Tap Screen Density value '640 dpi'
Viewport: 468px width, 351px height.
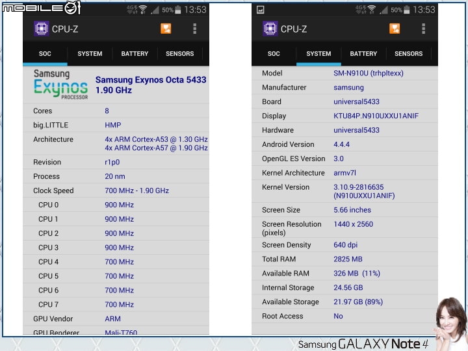point(345,245)
